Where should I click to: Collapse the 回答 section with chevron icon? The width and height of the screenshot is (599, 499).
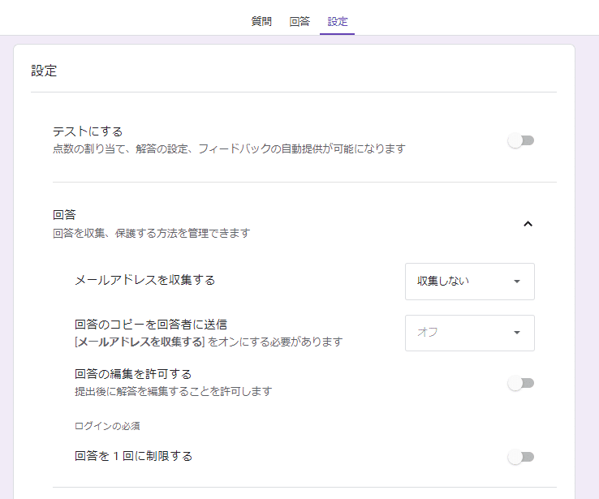[528, 224]
